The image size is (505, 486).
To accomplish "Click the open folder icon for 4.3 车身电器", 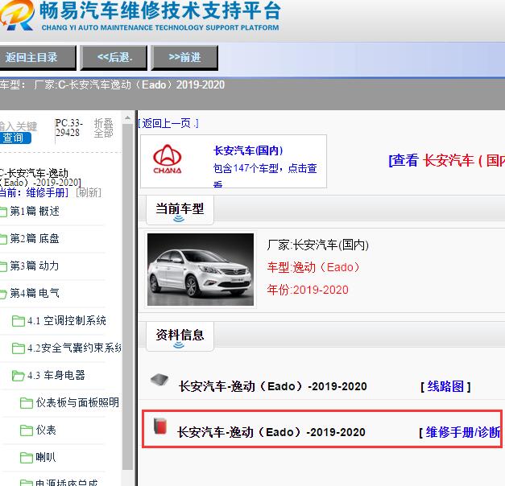I will click(18, 376).
